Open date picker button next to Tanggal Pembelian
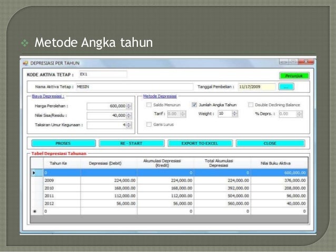 click(x=286, y=87)
